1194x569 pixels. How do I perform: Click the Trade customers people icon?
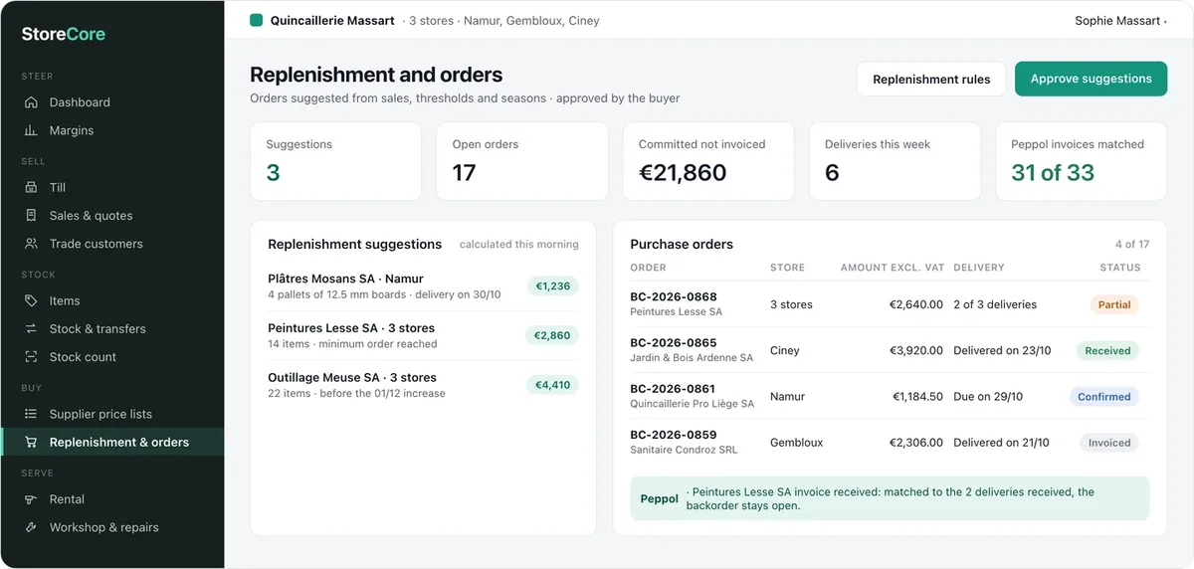31,244
